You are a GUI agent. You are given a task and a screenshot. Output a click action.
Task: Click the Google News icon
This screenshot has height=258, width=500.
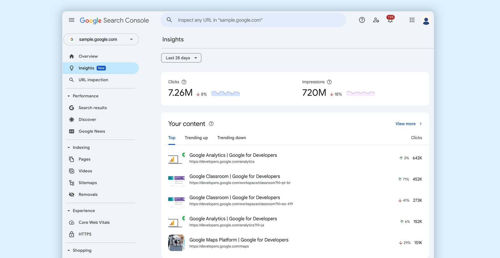click(72, 131)
